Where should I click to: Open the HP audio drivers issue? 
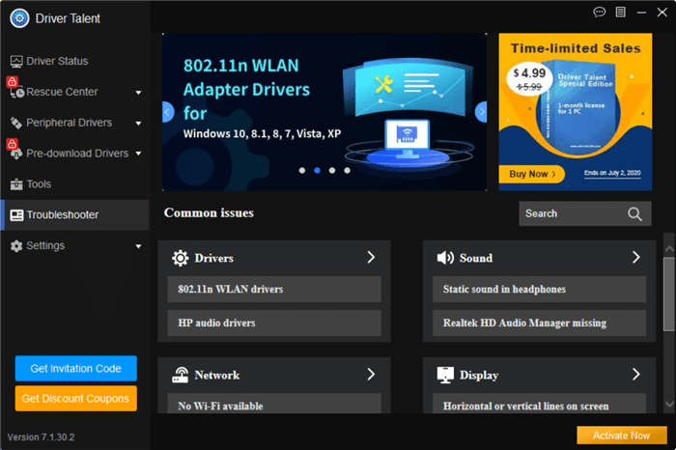coord(274,323)
